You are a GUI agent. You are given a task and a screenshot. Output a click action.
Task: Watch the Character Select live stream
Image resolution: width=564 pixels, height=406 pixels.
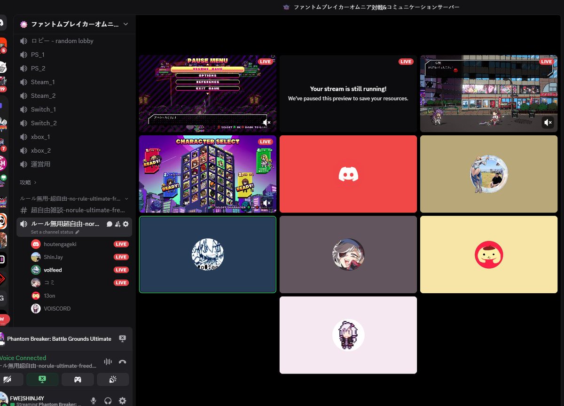[207, 174]
